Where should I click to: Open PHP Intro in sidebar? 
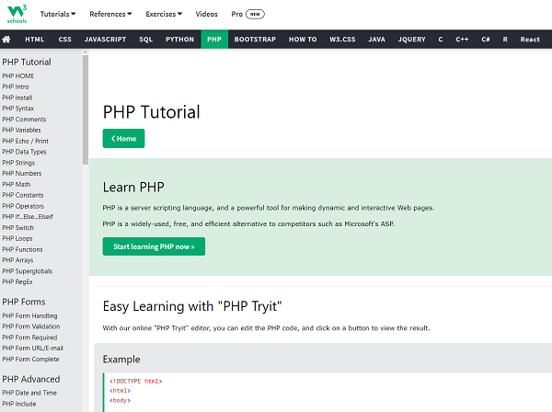coord(16,86)
